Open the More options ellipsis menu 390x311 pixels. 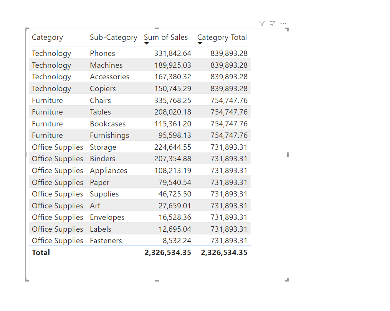(x=283, y=24)
